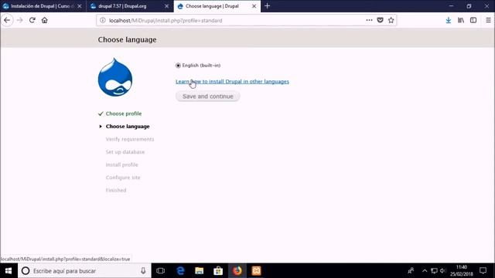Click the Set up database step
Viewport: 495px width, 278px height.
pos(125,152)
